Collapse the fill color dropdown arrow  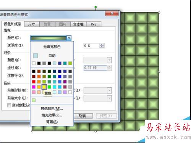coord(69,38)
